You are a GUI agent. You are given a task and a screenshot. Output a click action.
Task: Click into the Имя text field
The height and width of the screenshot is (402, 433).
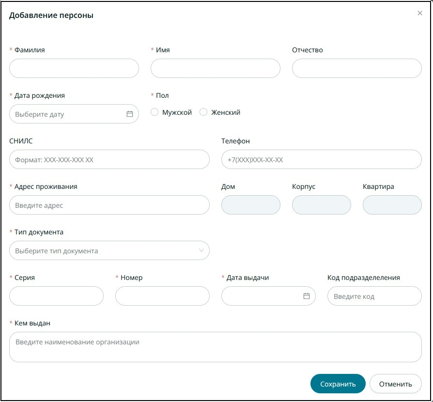pos(216,68)
